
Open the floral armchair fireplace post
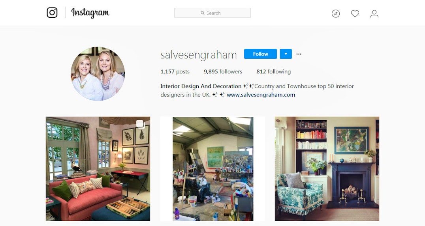pos(327,169)
